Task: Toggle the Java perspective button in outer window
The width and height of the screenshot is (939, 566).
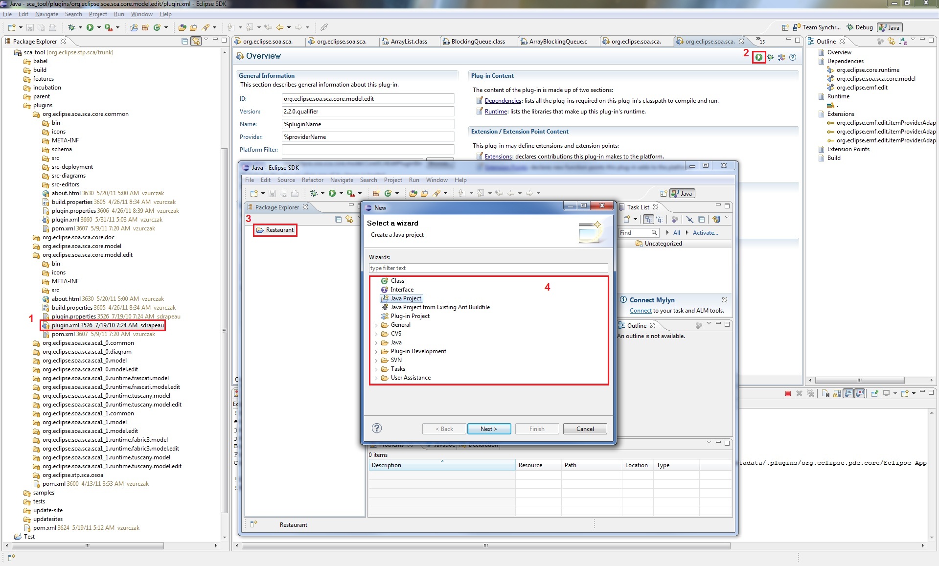Action: coord(890,27)
